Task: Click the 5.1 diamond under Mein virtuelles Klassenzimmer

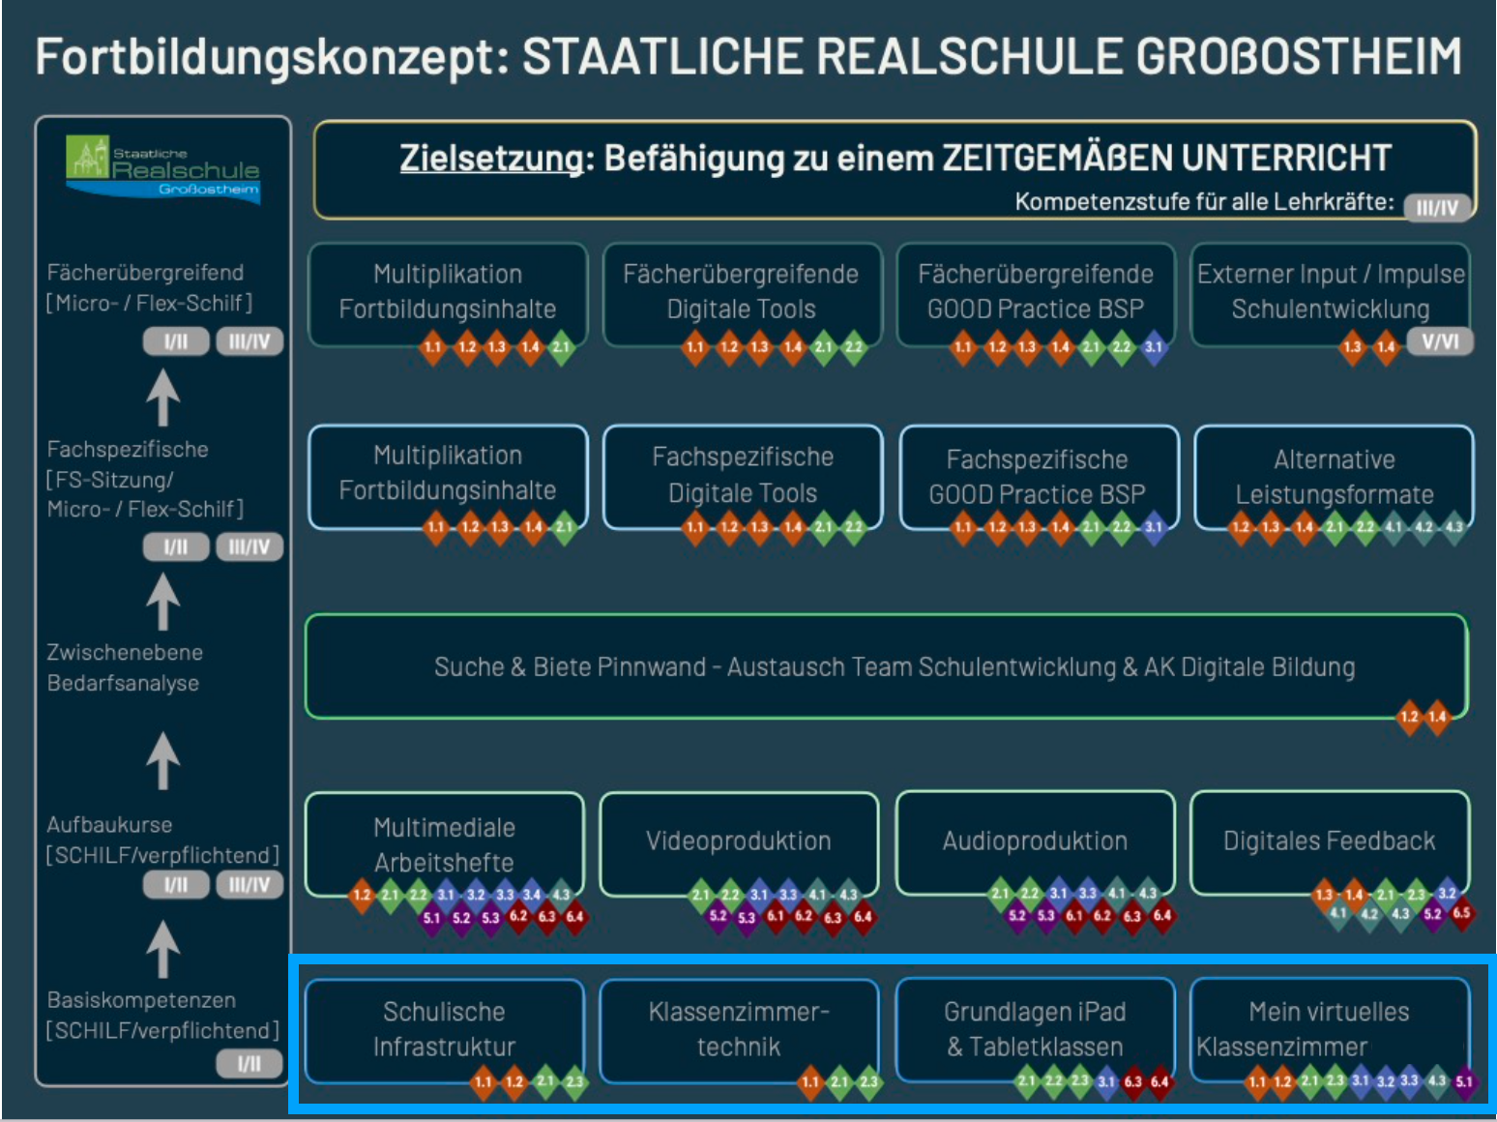Action: click(1464, 1081)
